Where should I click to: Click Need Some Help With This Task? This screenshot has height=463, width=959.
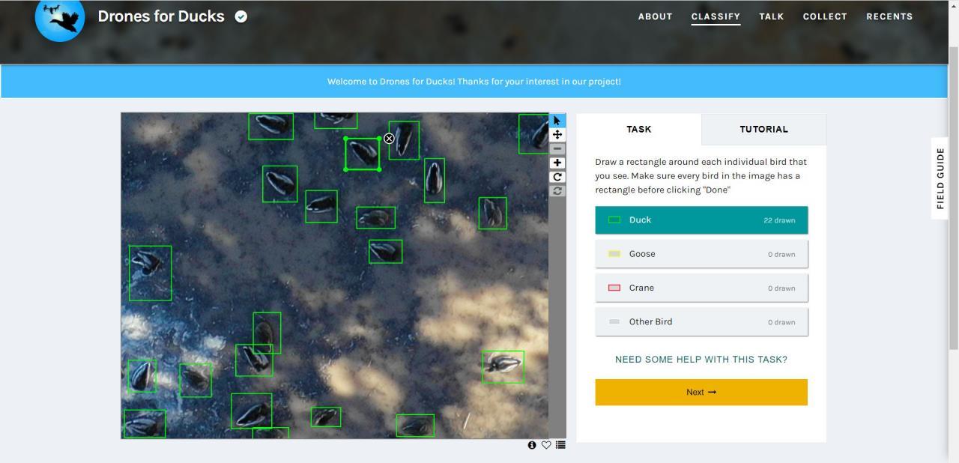click(701, 360)
